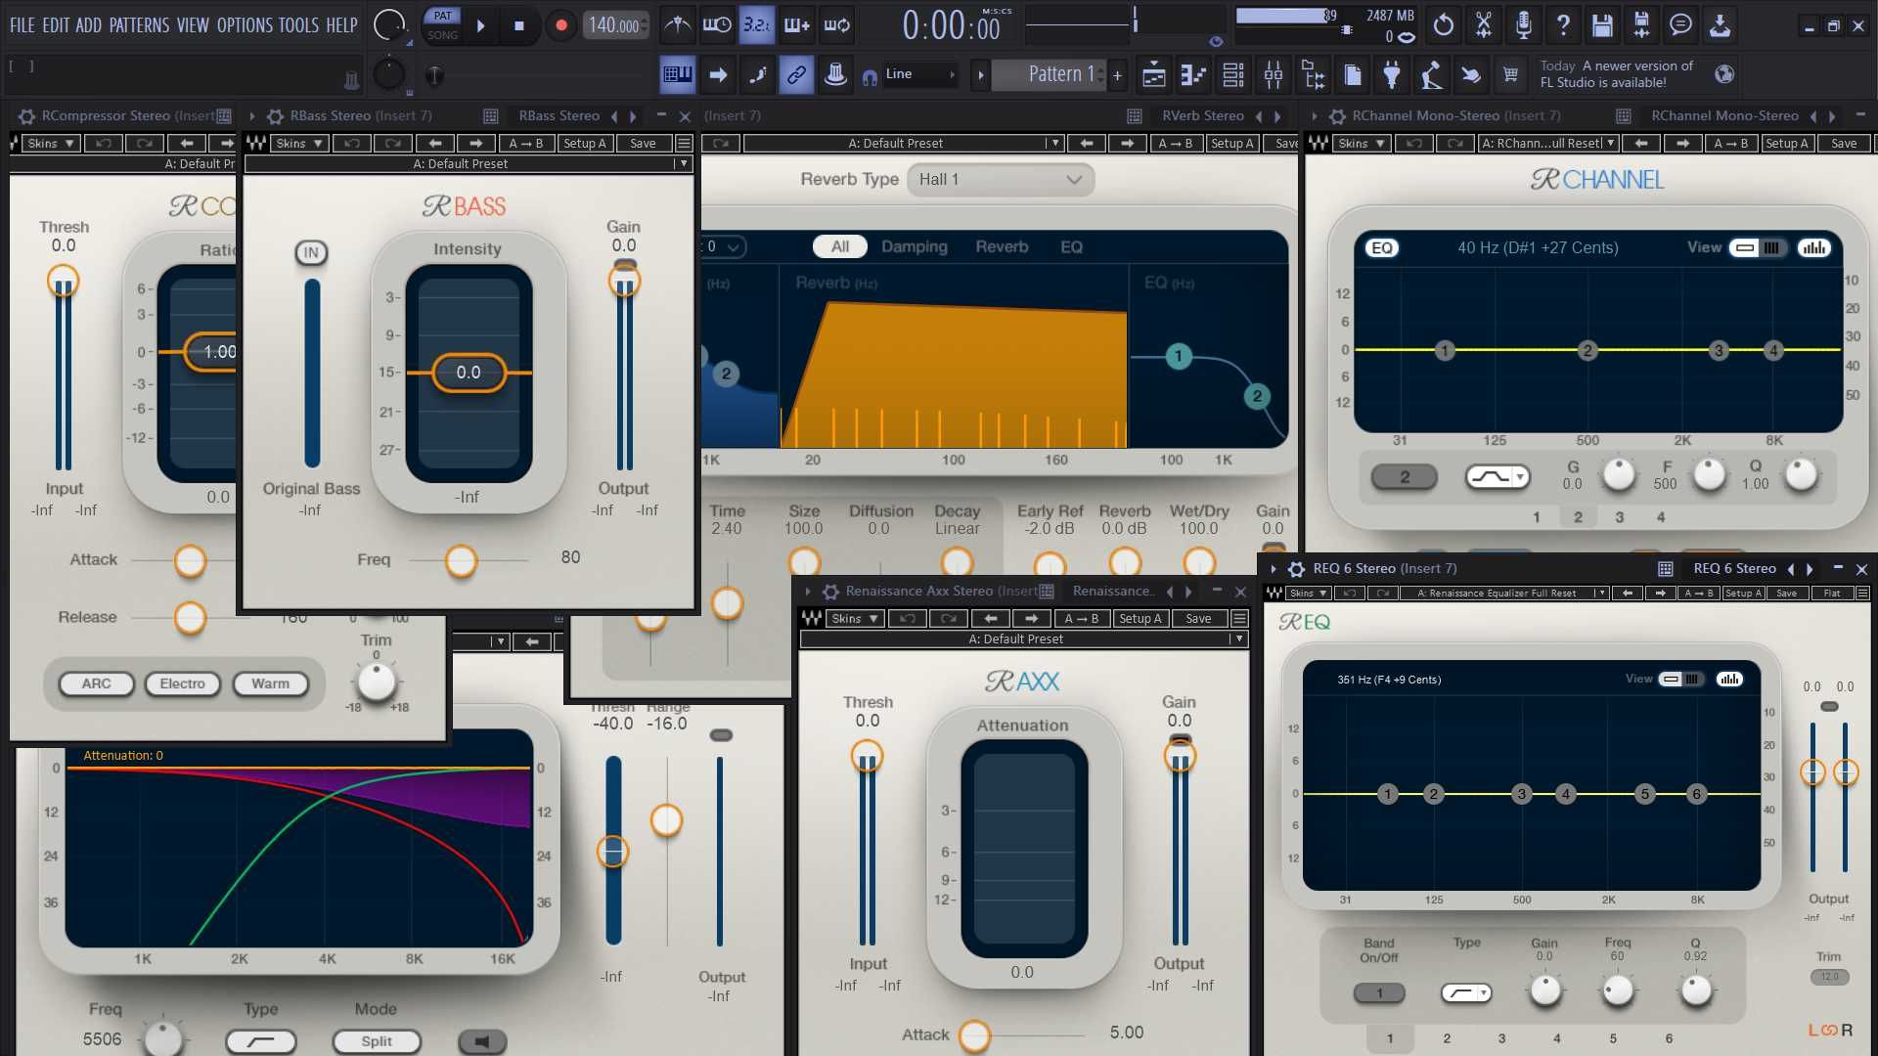Open filter shape dropdown in RChannel

[x=1497, y=477]
